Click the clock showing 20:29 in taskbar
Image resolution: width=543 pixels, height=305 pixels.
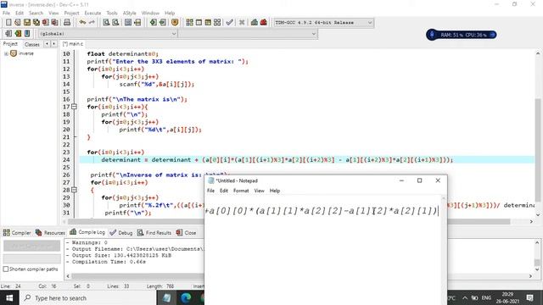[x=507, y=297]
